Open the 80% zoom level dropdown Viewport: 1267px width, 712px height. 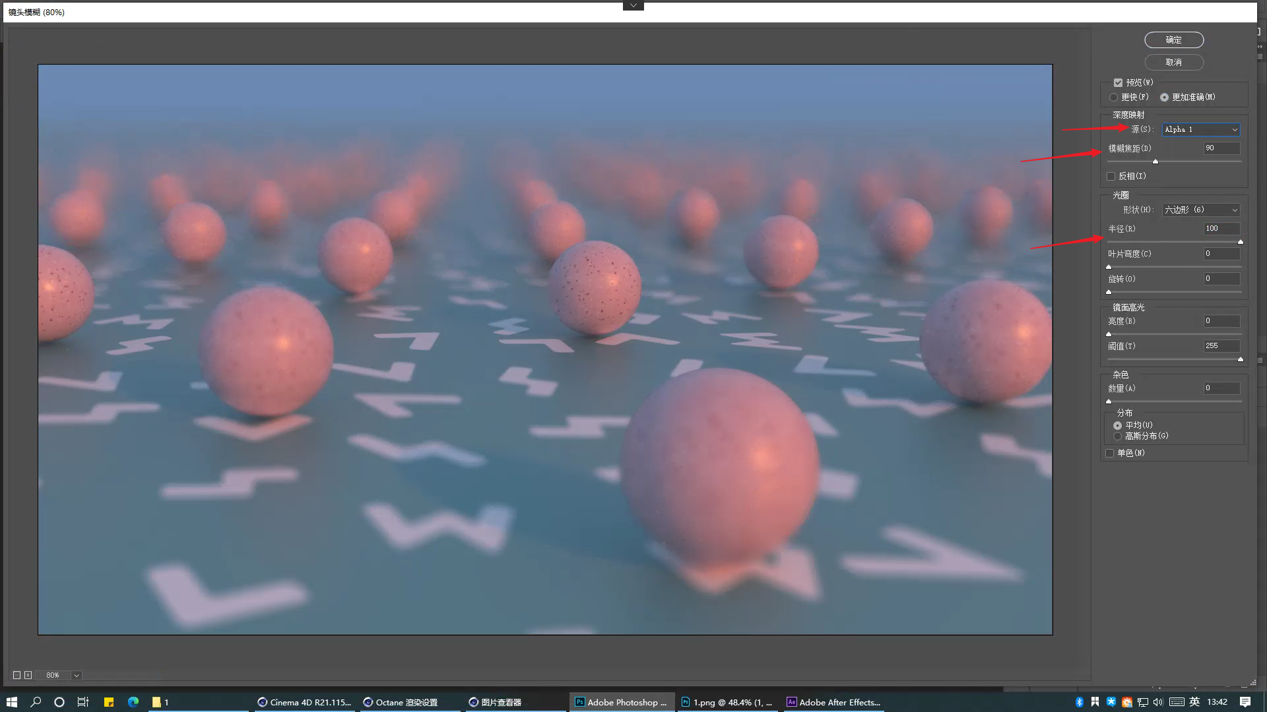tap(77, 676)
